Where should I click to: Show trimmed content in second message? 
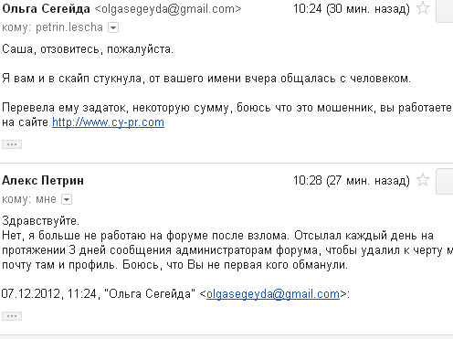pyautogui.click(x=12, y=316)
